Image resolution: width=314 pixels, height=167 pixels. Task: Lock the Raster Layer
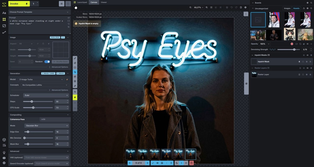[303, 75]
